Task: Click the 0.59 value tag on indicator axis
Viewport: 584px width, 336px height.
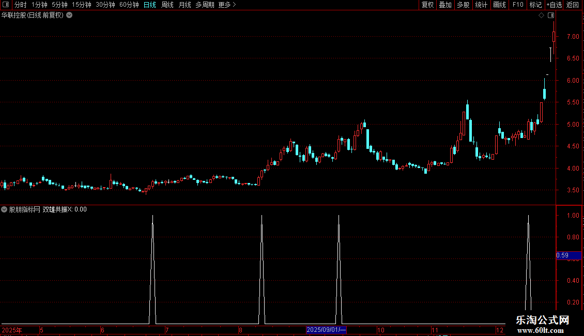Action: pos(568,255)
